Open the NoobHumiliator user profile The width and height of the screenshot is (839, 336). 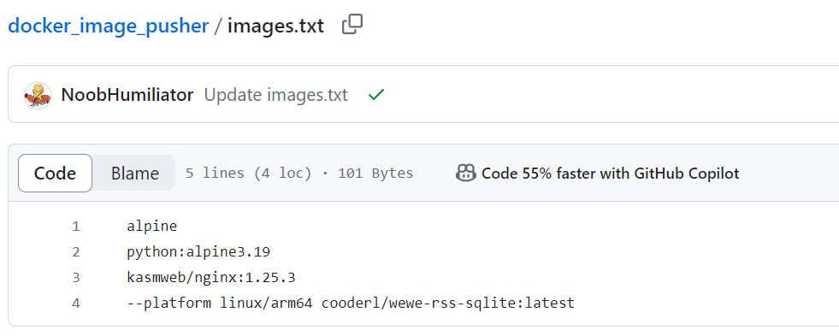(x=127, y=95)
